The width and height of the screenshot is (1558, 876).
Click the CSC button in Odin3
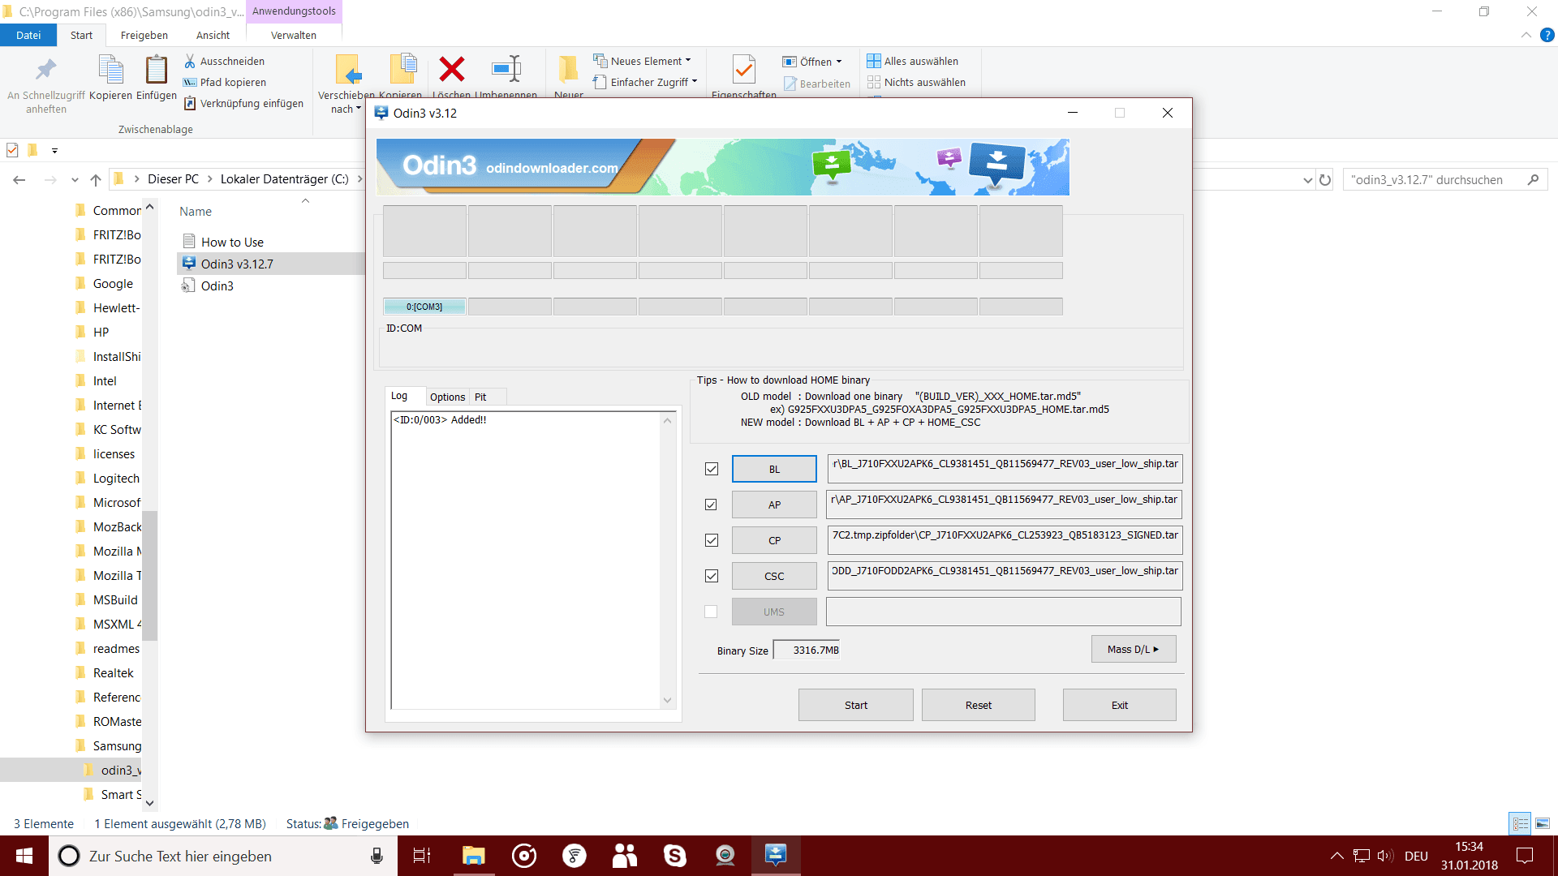pyautogui.click(x=774, y=576)
